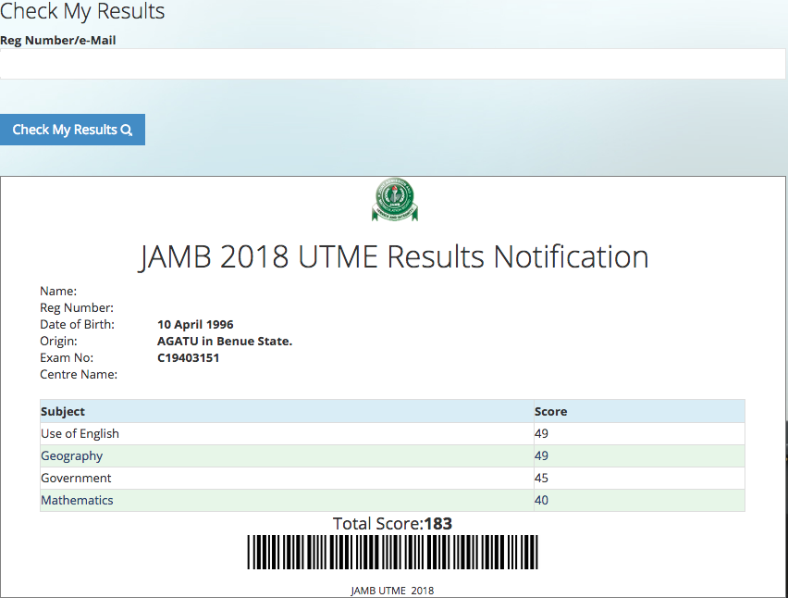Click the barcode under Total Score
The width and height of the screenshot is (788, 598).
pos(392,553)
